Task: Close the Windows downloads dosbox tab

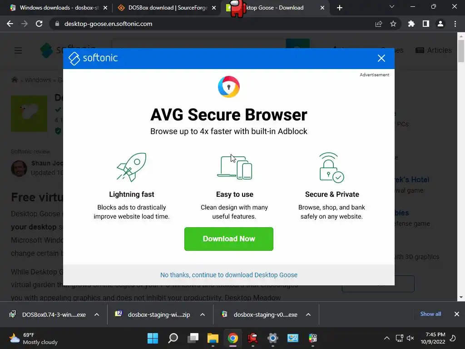Action: click(105, 8)
